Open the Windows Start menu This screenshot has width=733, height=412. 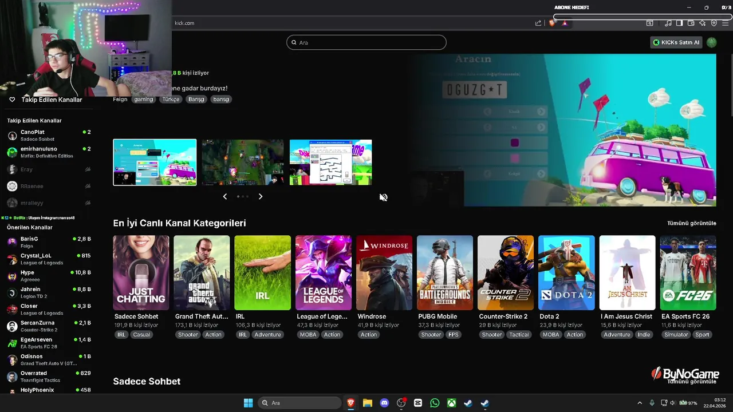(248, 403)
